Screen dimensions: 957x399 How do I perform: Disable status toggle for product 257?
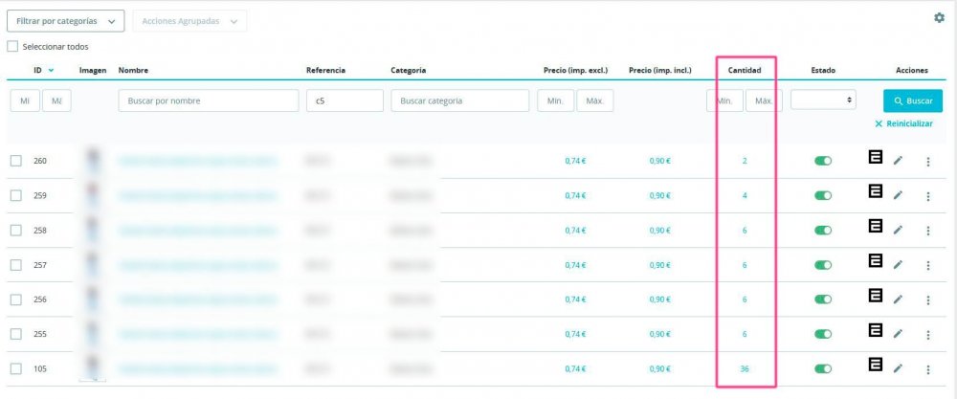pyautogui.click(x=823, y=265)
